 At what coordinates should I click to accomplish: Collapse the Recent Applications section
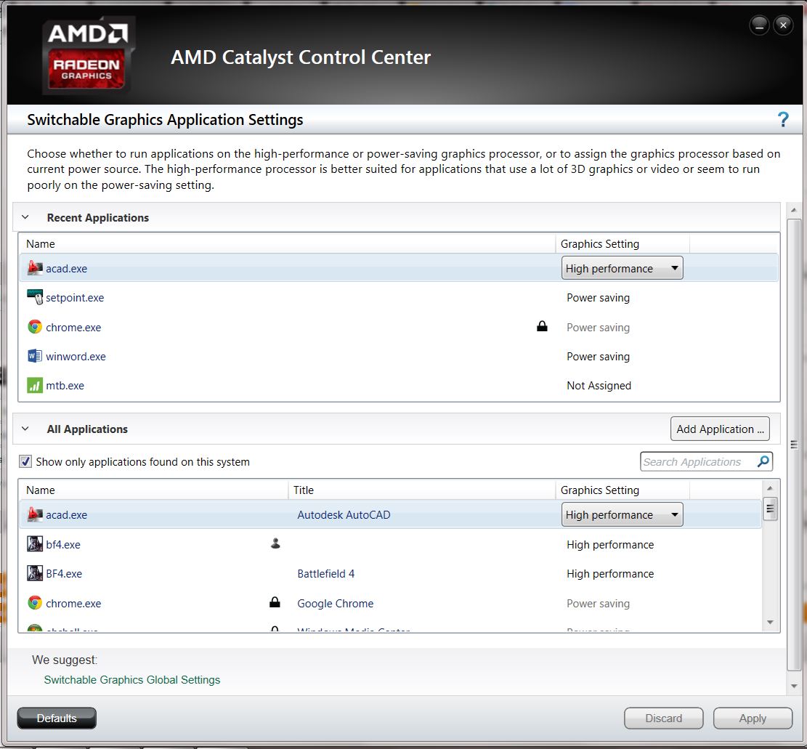25,217
